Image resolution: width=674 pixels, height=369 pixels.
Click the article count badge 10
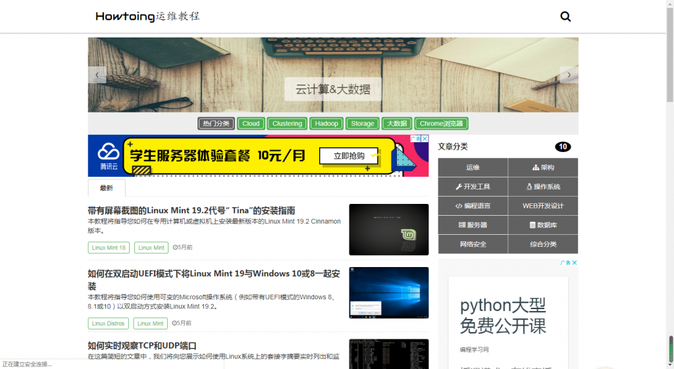point(563,147)
